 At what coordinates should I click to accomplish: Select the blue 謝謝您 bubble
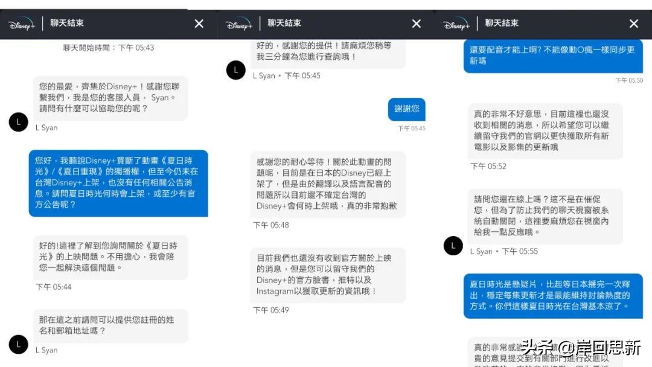pyautogui.click(x=407, y=109)
